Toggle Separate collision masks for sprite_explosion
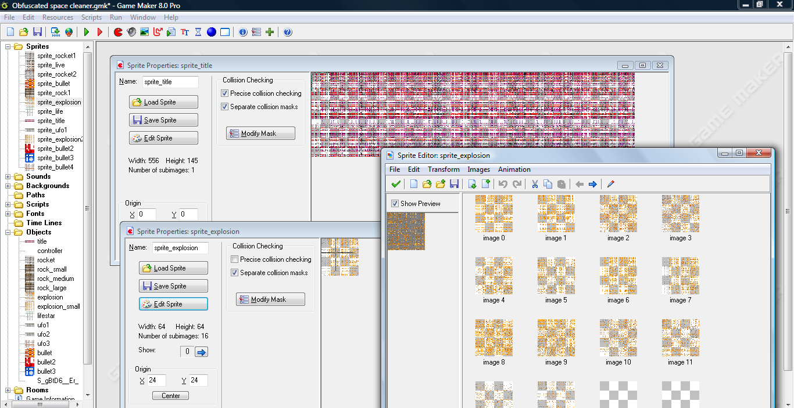 pyautogui.click(x=235, y=273)
